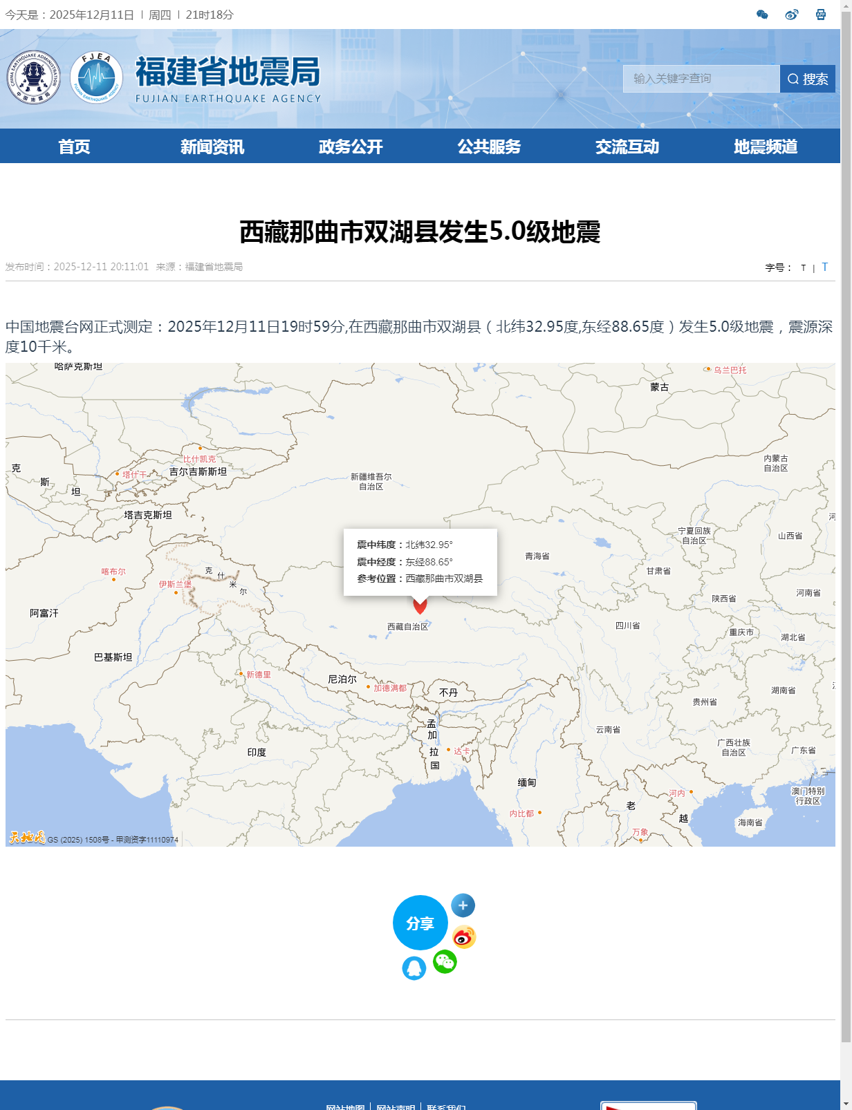
Task: Click the 福建省地震局 site title
Action: pos(228,72)
